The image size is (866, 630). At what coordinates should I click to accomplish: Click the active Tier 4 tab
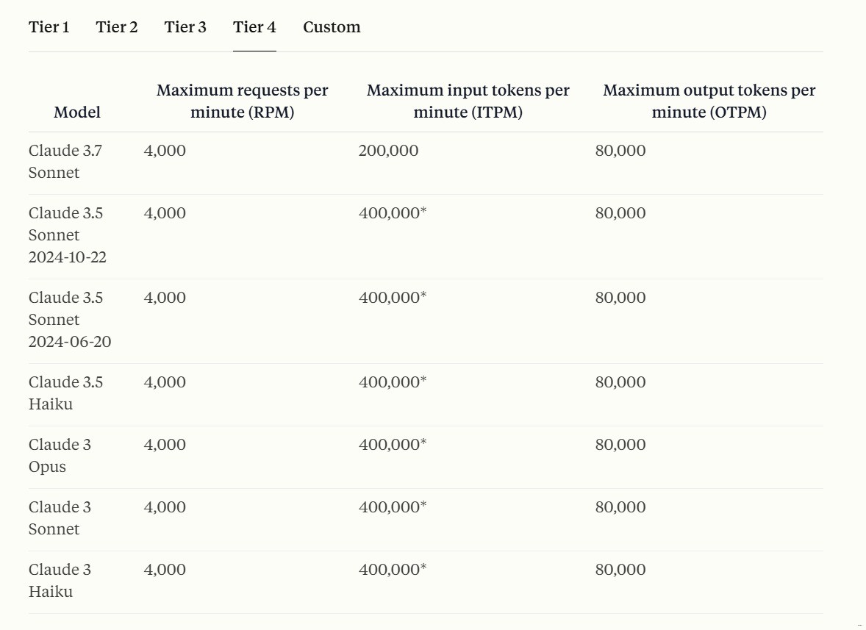pos(254,27)
